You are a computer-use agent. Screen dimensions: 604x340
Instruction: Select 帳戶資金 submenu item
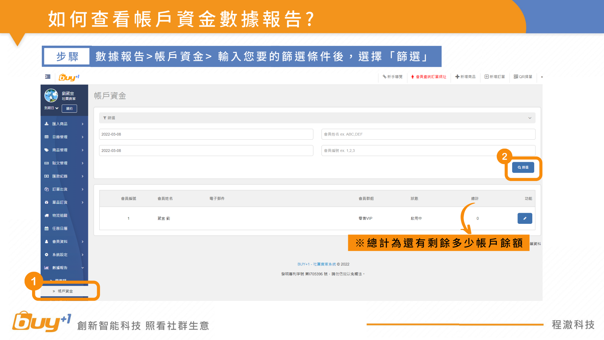point(65,291)
